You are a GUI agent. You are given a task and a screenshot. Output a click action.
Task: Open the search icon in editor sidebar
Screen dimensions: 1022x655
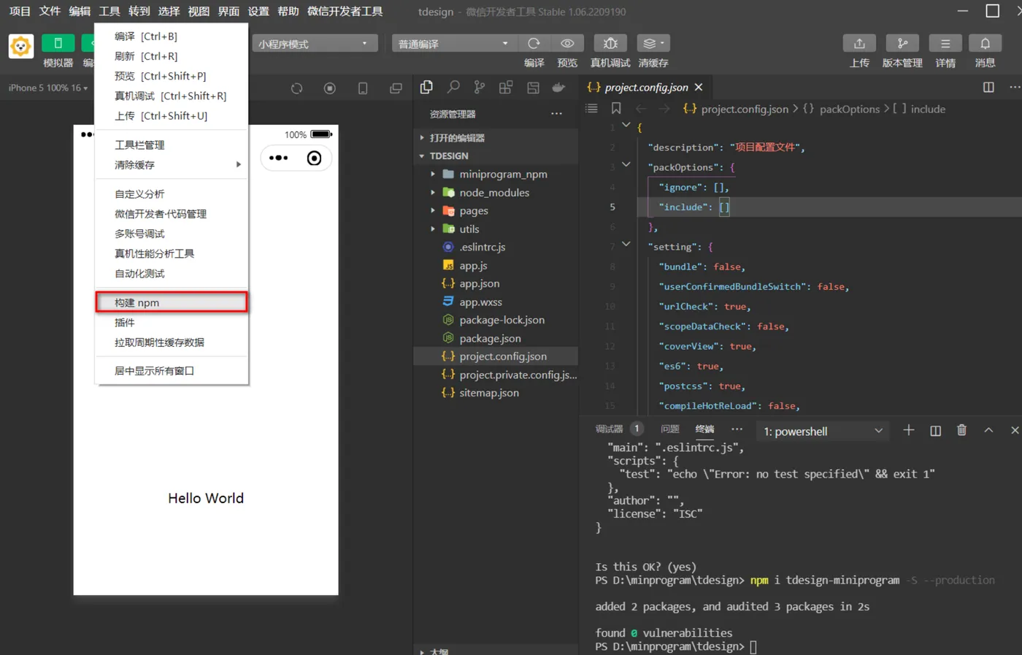pyautogui.click(x=453, y=88)
